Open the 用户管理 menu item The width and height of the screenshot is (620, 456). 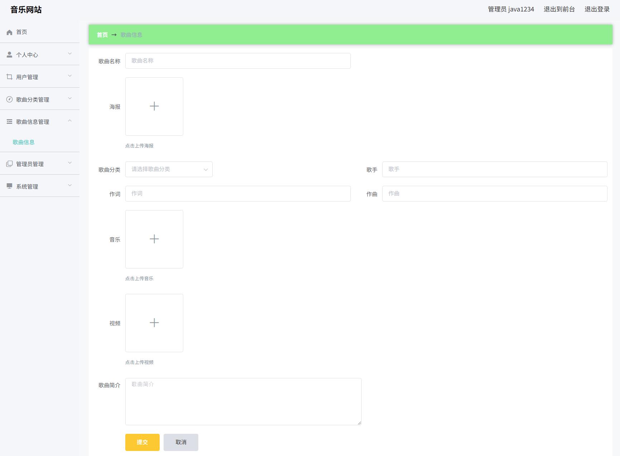pos(40,77)
